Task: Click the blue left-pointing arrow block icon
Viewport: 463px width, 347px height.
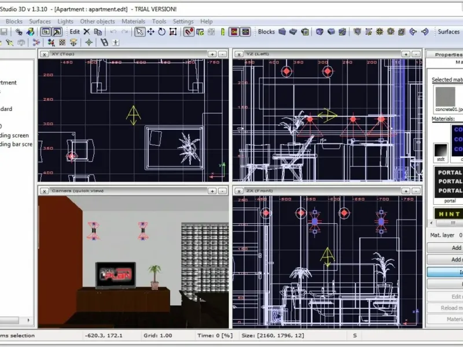Action: coord(413,32)
